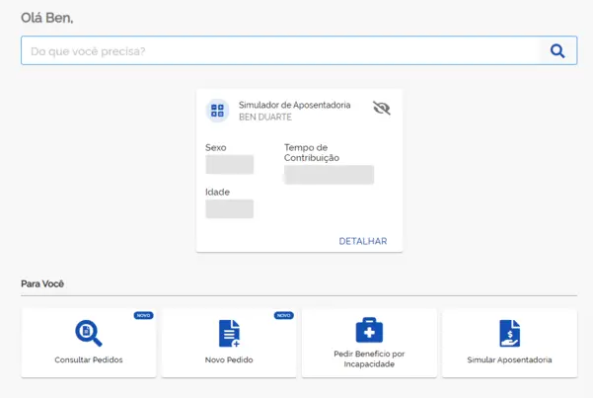Click the hidden Tempo de Contribuição value
593x398 pixels.
point(329,175)
